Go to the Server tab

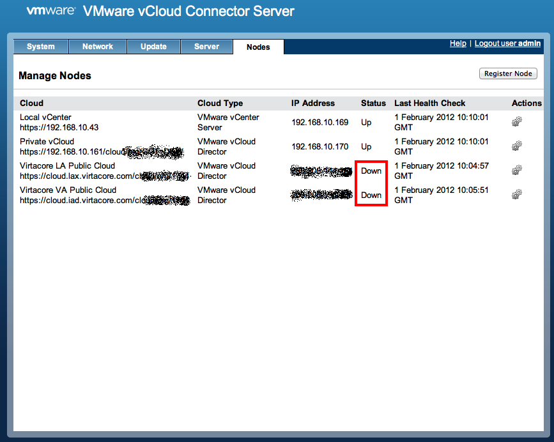(206, 47)
